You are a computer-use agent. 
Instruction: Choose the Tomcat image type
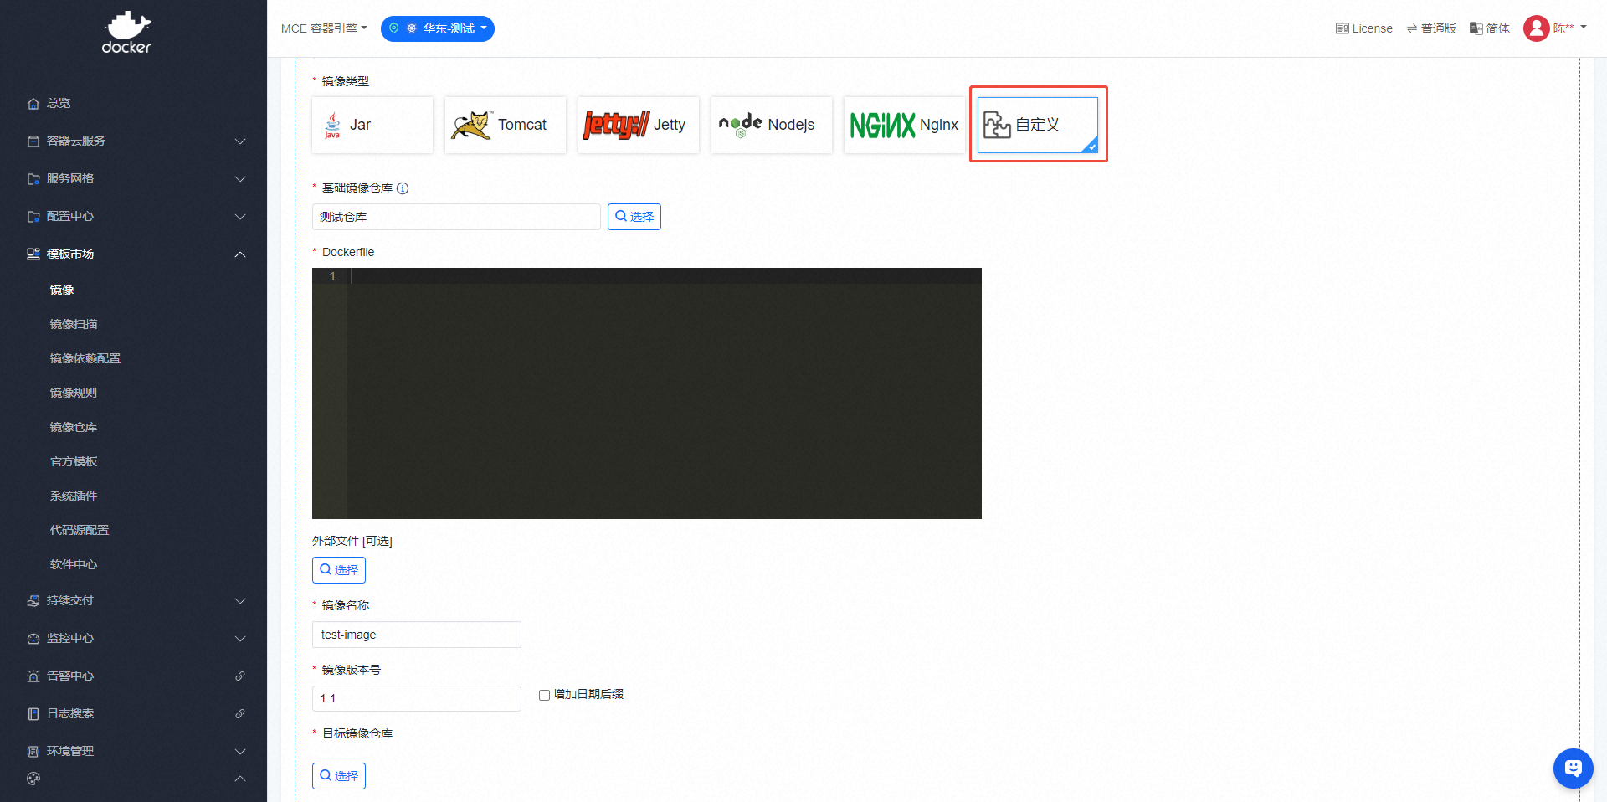click(505, 125)
